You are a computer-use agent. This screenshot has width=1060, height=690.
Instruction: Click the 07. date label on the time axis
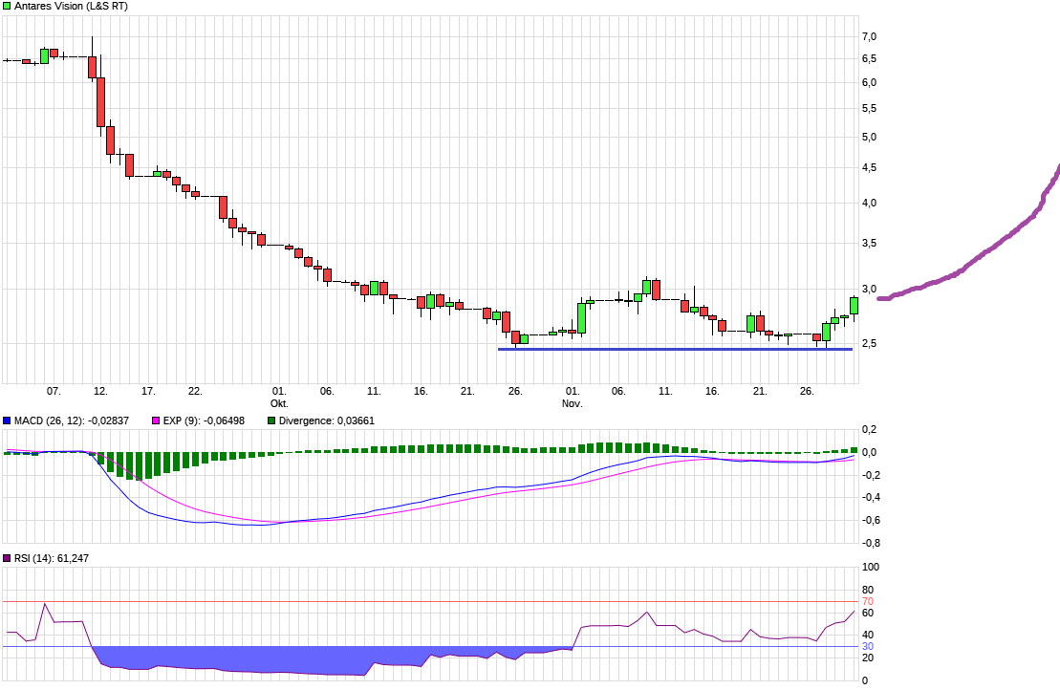pos(54,391)
